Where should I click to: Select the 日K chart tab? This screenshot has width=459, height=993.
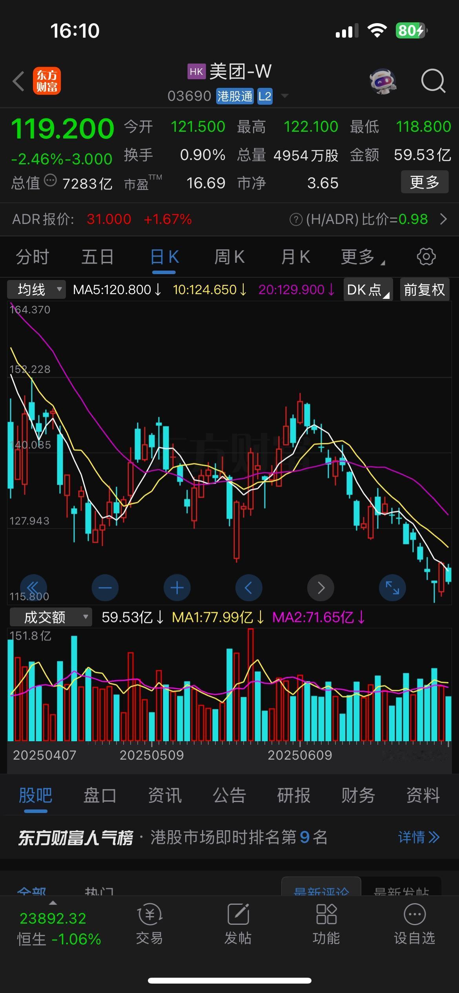coord(164,257)
